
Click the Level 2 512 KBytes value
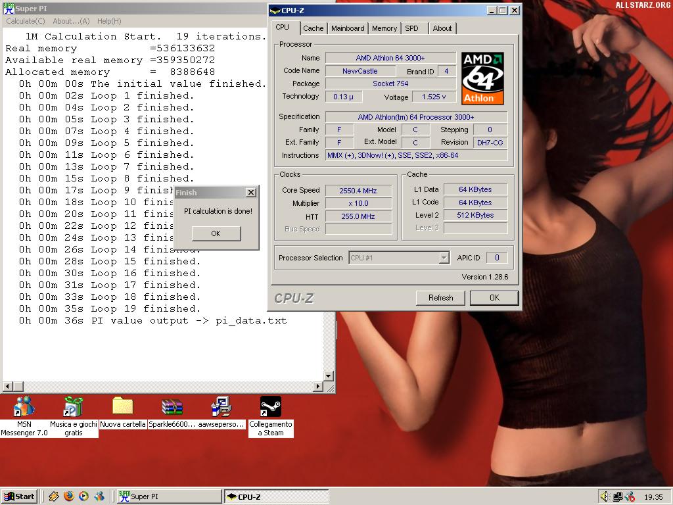(x=475, y=215)
